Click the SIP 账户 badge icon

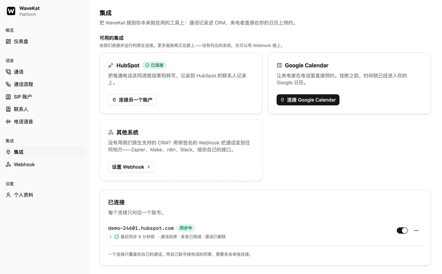click(8, 97)
